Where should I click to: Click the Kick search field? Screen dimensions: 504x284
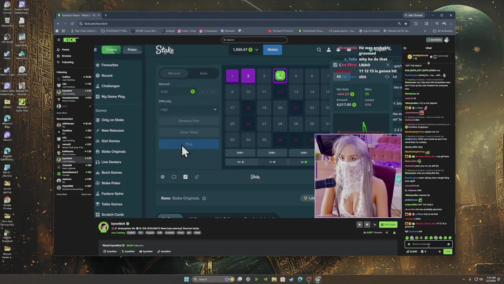click(x=254, y=40)
